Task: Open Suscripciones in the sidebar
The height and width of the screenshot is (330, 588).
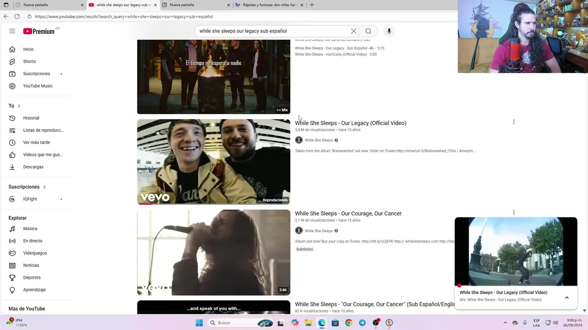Action: 36,74
